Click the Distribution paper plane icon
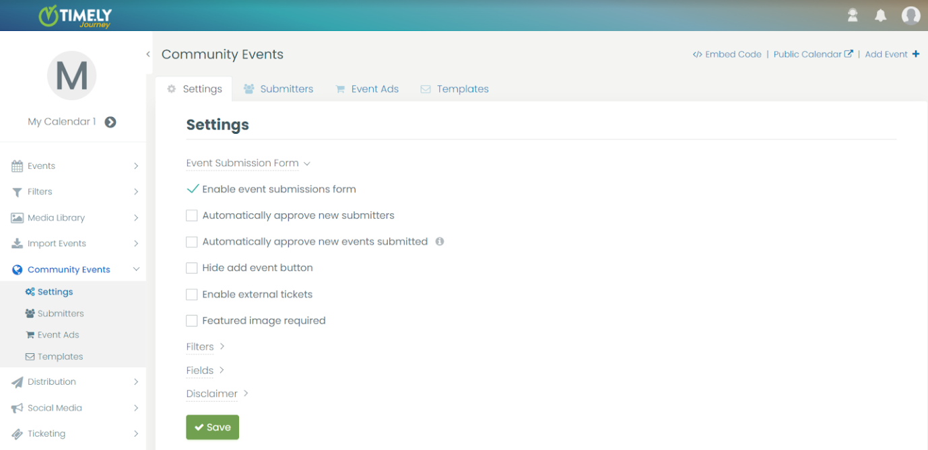 (18, 382)
